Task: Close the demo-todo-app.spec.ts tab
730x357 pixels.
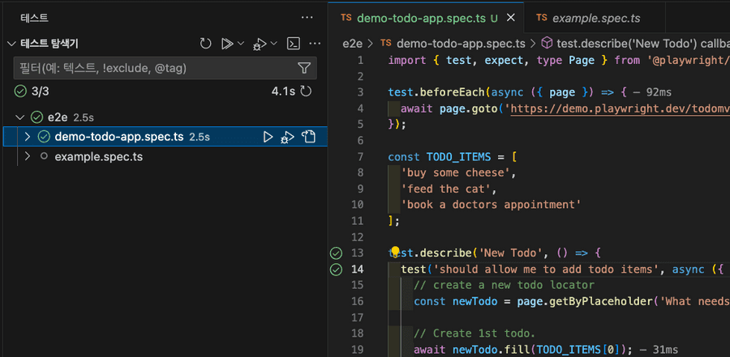Action: click(x=511, y=18)
